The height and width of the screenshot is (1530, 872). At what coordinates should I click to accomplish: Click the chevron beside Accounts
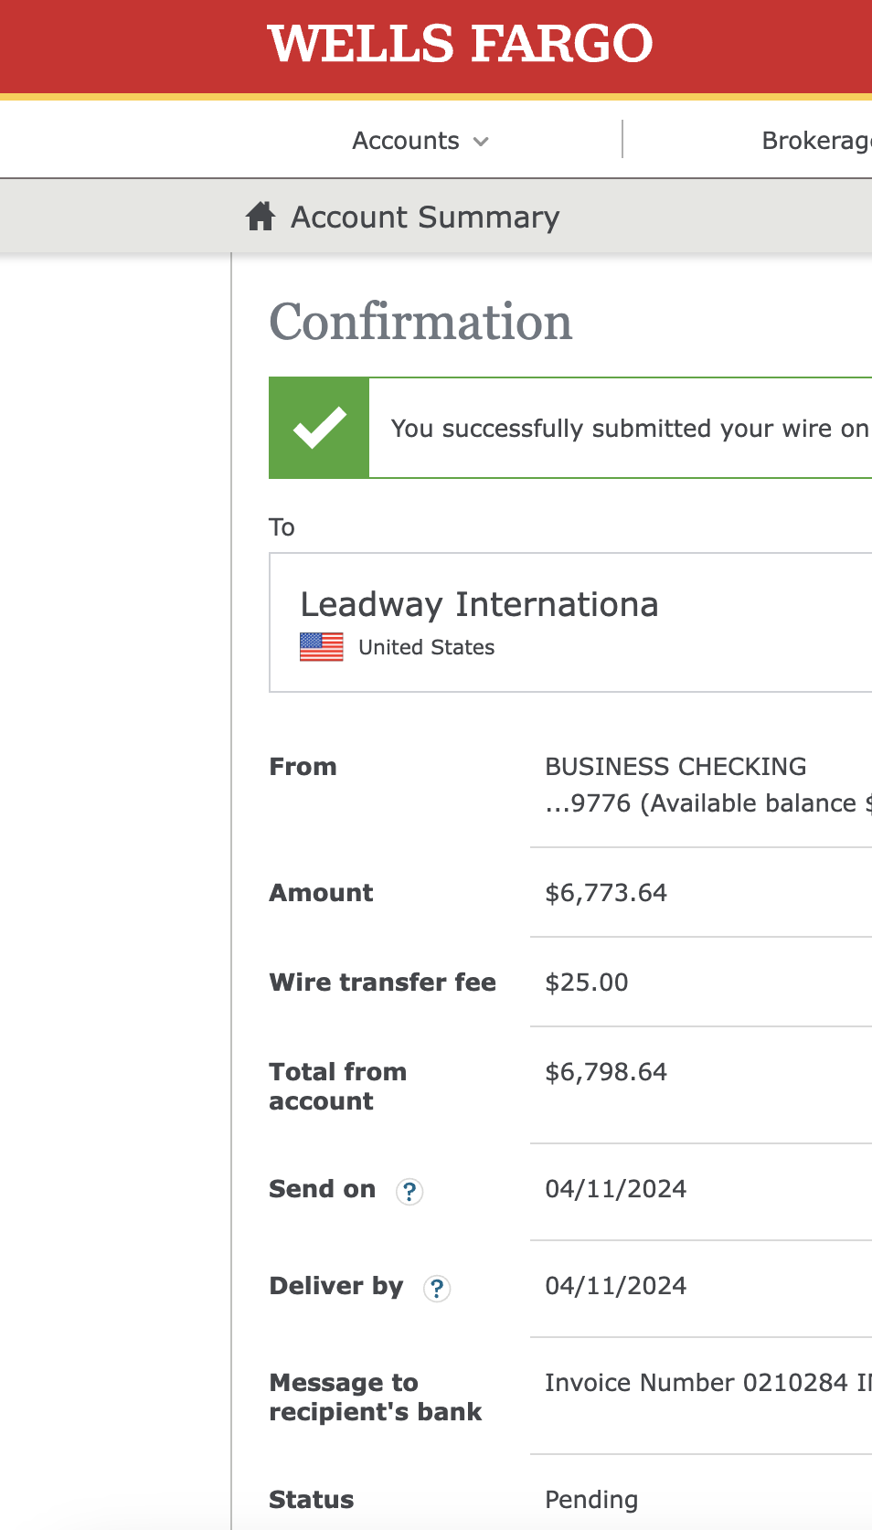(481, 142)
